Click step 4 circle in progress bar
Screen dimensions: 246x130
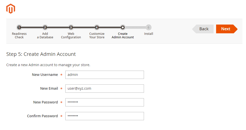pos(97,28)
